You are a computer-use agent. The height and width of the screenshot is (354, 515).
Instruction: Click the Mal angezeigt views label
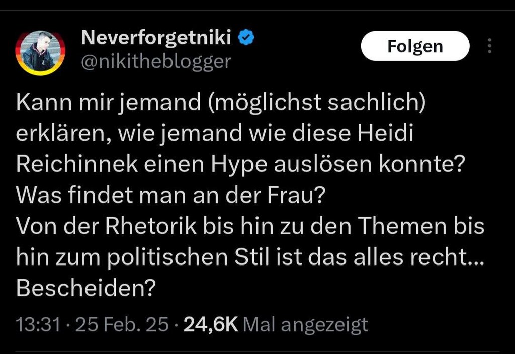[305, 325]
